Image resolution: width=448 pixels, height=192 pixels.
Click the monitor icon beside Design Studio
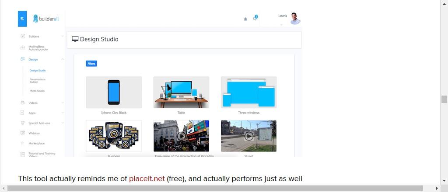(x=75, y=39)
